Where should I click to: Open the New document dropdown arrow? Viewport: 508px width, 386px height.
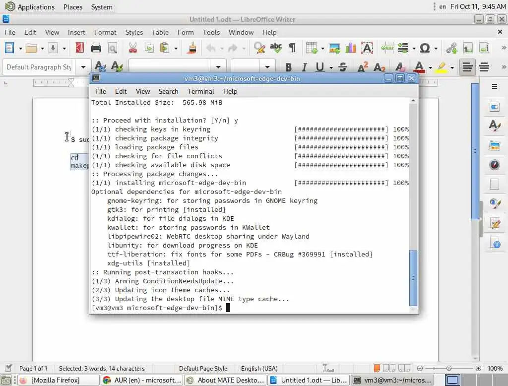(20, 49)
